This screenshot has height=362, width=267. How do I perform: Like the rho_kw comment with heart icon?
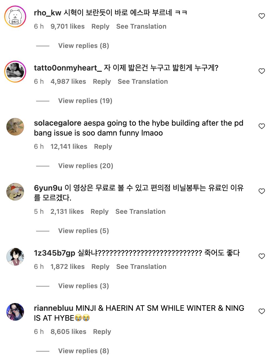click(261, 16)
